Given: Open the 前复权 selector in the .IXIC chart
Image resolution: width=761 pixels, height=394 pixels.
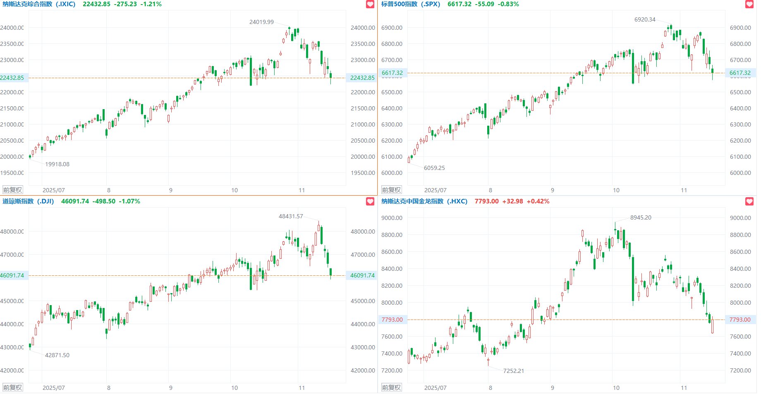Looking at the screenshot, I should point(12,190).
